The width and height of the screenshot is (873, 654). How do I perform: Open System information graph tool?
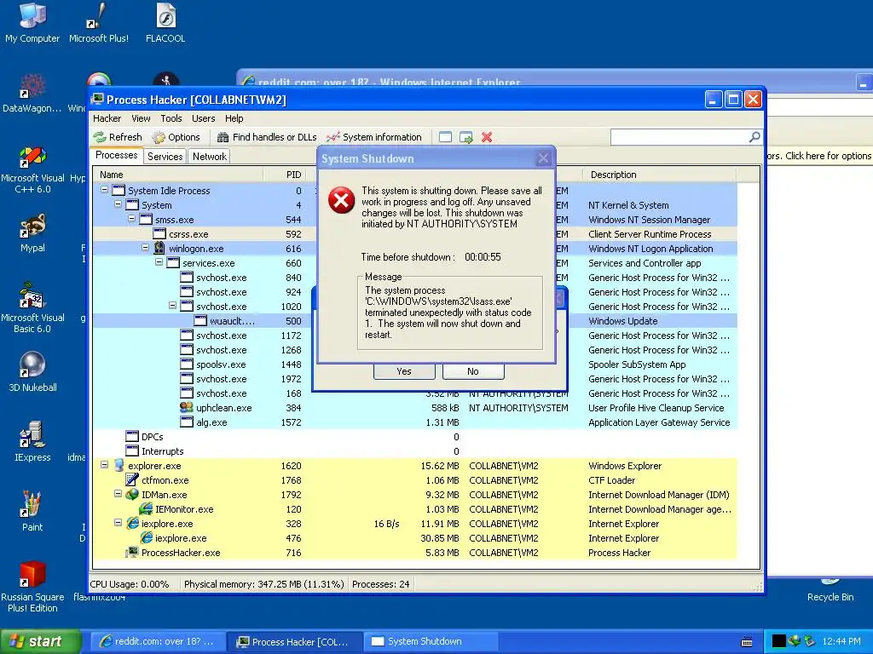coord(374,137)
